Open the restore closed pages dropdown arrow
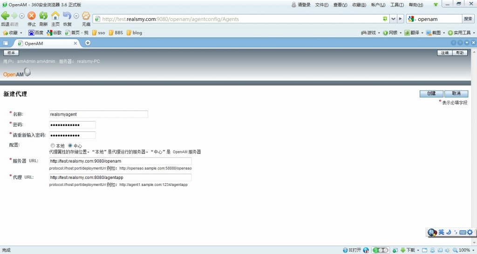Image resolution: width=477 pixels, height=254 pixels. click(76, 16)
